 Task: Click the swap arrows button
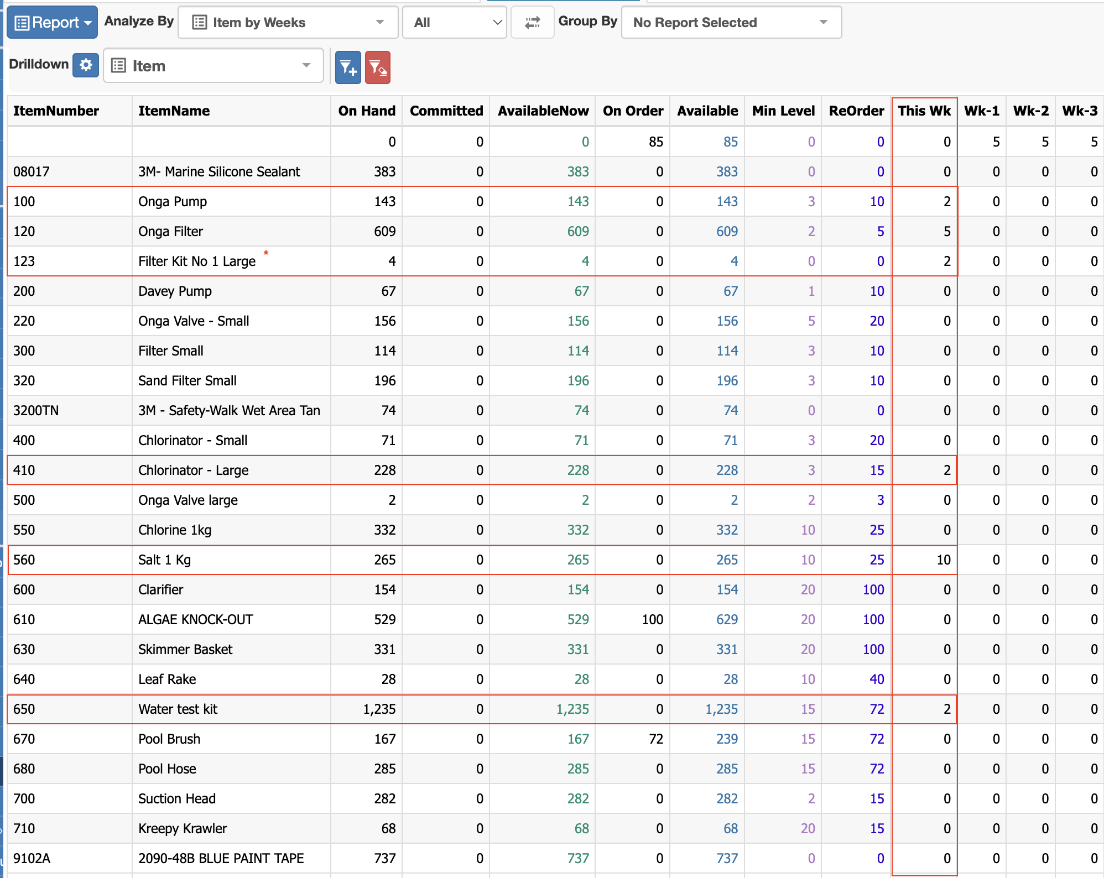click(532, 22)
